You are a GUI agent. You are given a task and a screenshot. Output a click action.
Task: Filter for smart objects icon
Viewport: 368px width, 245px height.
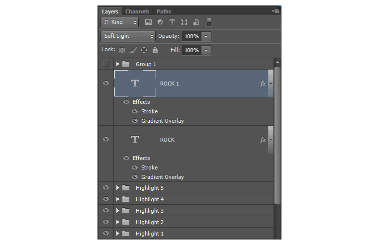(196, 22)
